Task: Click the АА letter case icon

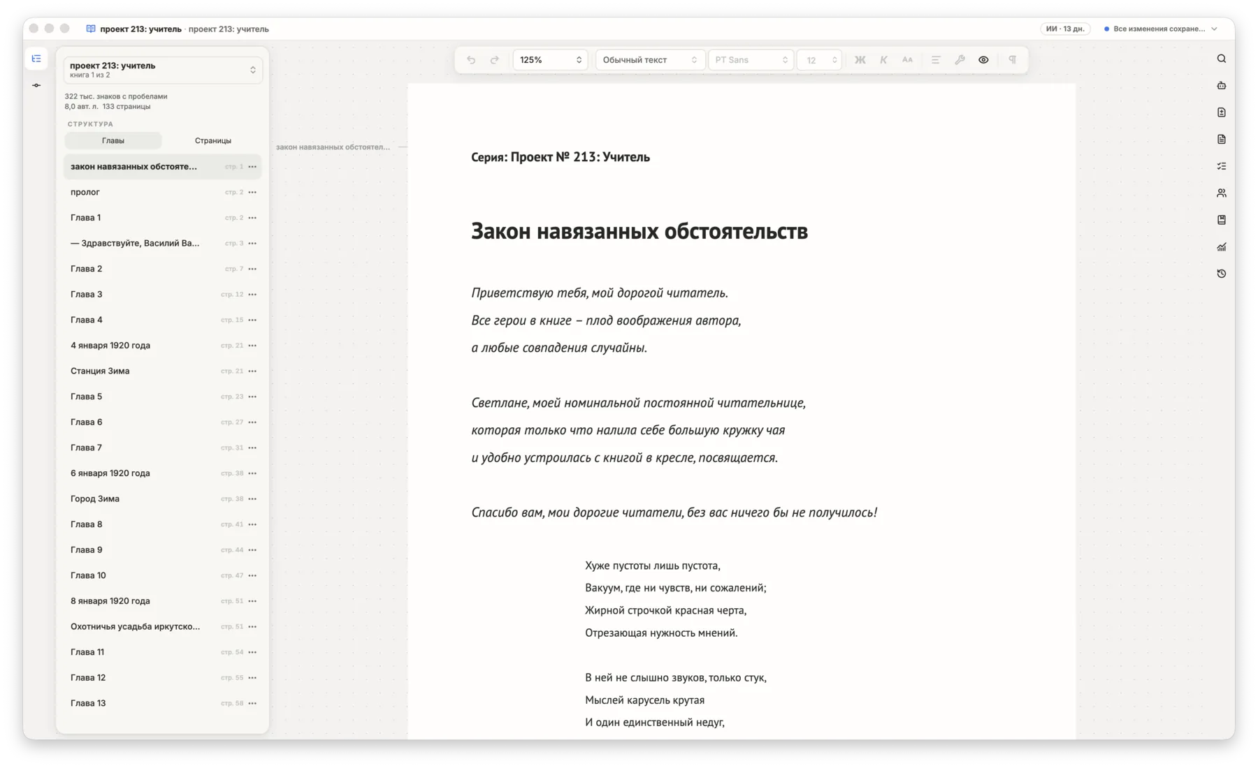Action: (x=907, y=60)
